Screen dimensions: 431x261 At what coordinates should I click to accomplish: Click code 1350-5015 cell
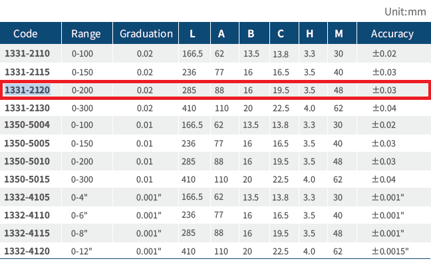pyautogui.click(x=27, y=179)
